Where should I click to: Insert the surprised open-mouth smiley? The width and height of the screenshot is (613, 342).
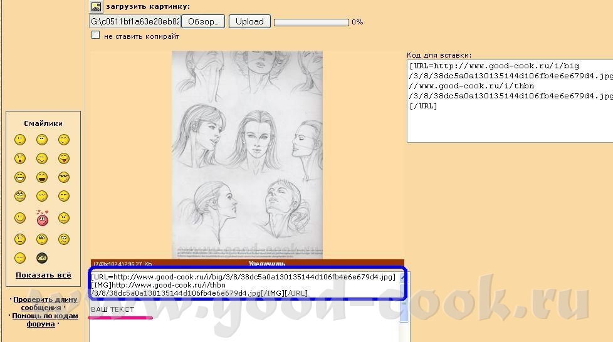(x=20, y=158)
